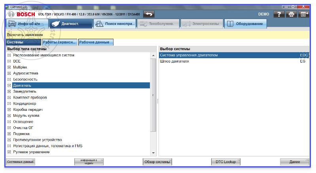
Task: Click the system type list scrollbar thumb
Action: 153,95
